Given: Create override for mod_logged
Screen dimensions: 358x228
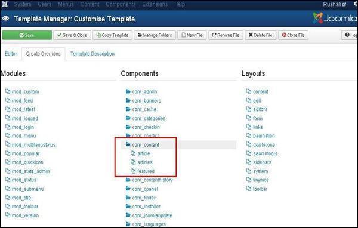Looking at the screenshot, I should coord(25,118).
